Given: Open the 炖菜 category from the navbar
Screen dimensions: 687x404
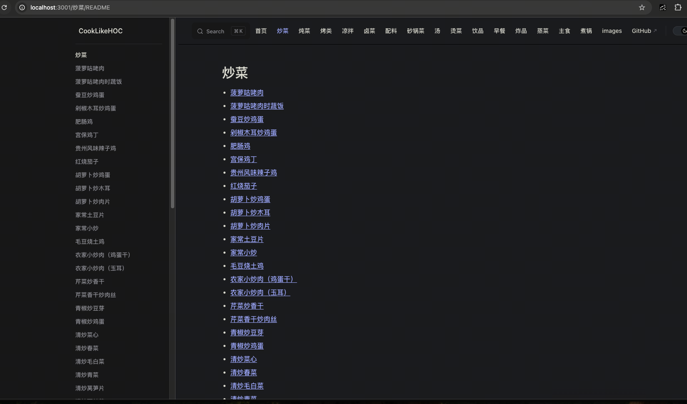Looking at the screenshot, I should 304,31.
